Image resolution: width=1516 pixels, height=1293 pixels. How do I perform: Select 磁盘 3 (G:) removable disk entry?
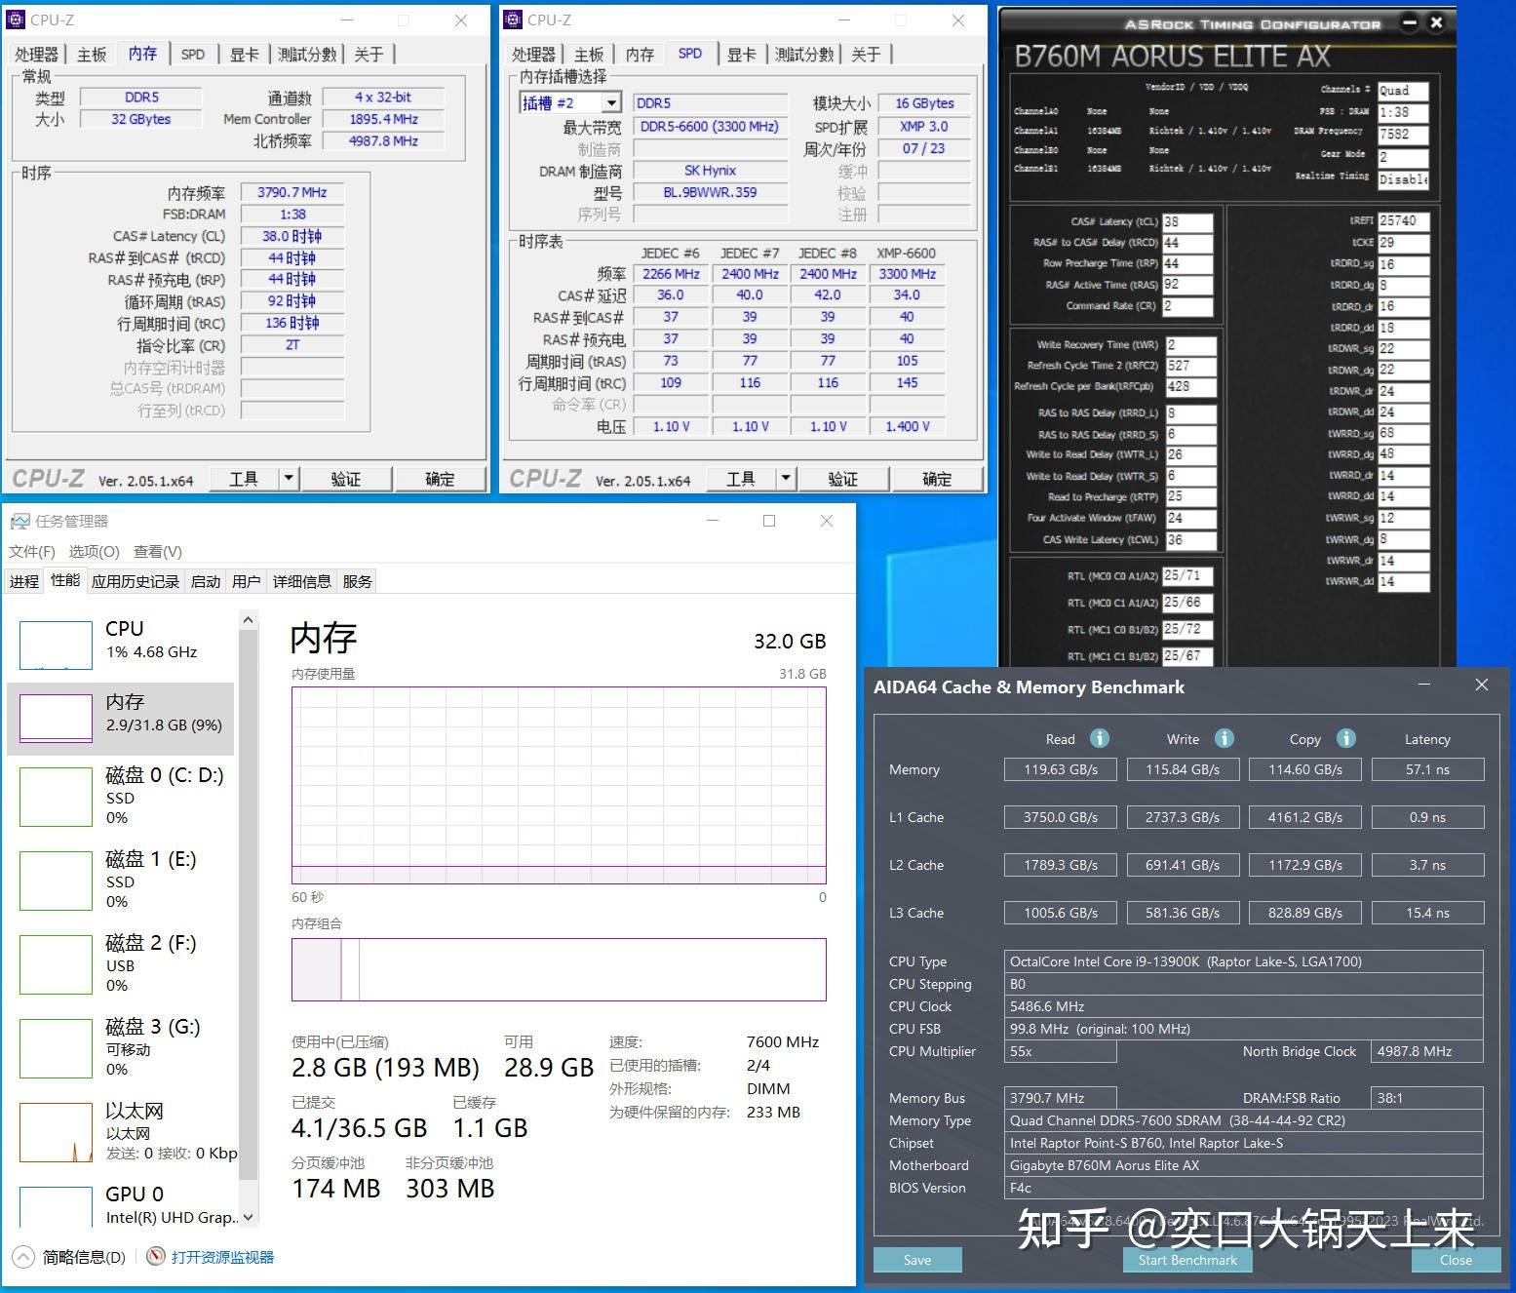[121, 1047]
